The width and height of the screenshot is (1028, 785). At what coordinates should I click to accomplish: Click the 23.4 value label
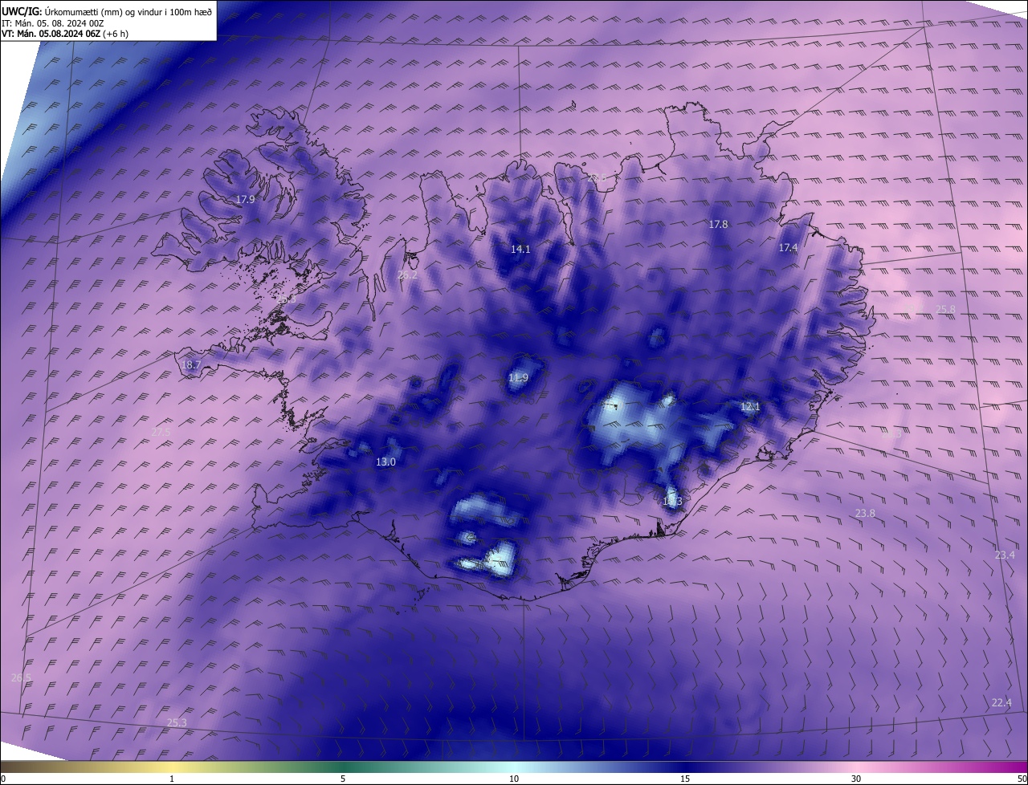click(x=1005, y=555)
